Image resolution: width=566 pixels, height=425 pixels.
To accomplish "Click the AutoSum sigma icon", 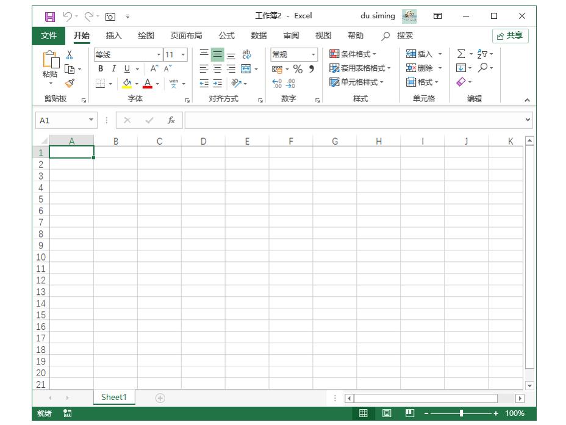I will [461, 54].
